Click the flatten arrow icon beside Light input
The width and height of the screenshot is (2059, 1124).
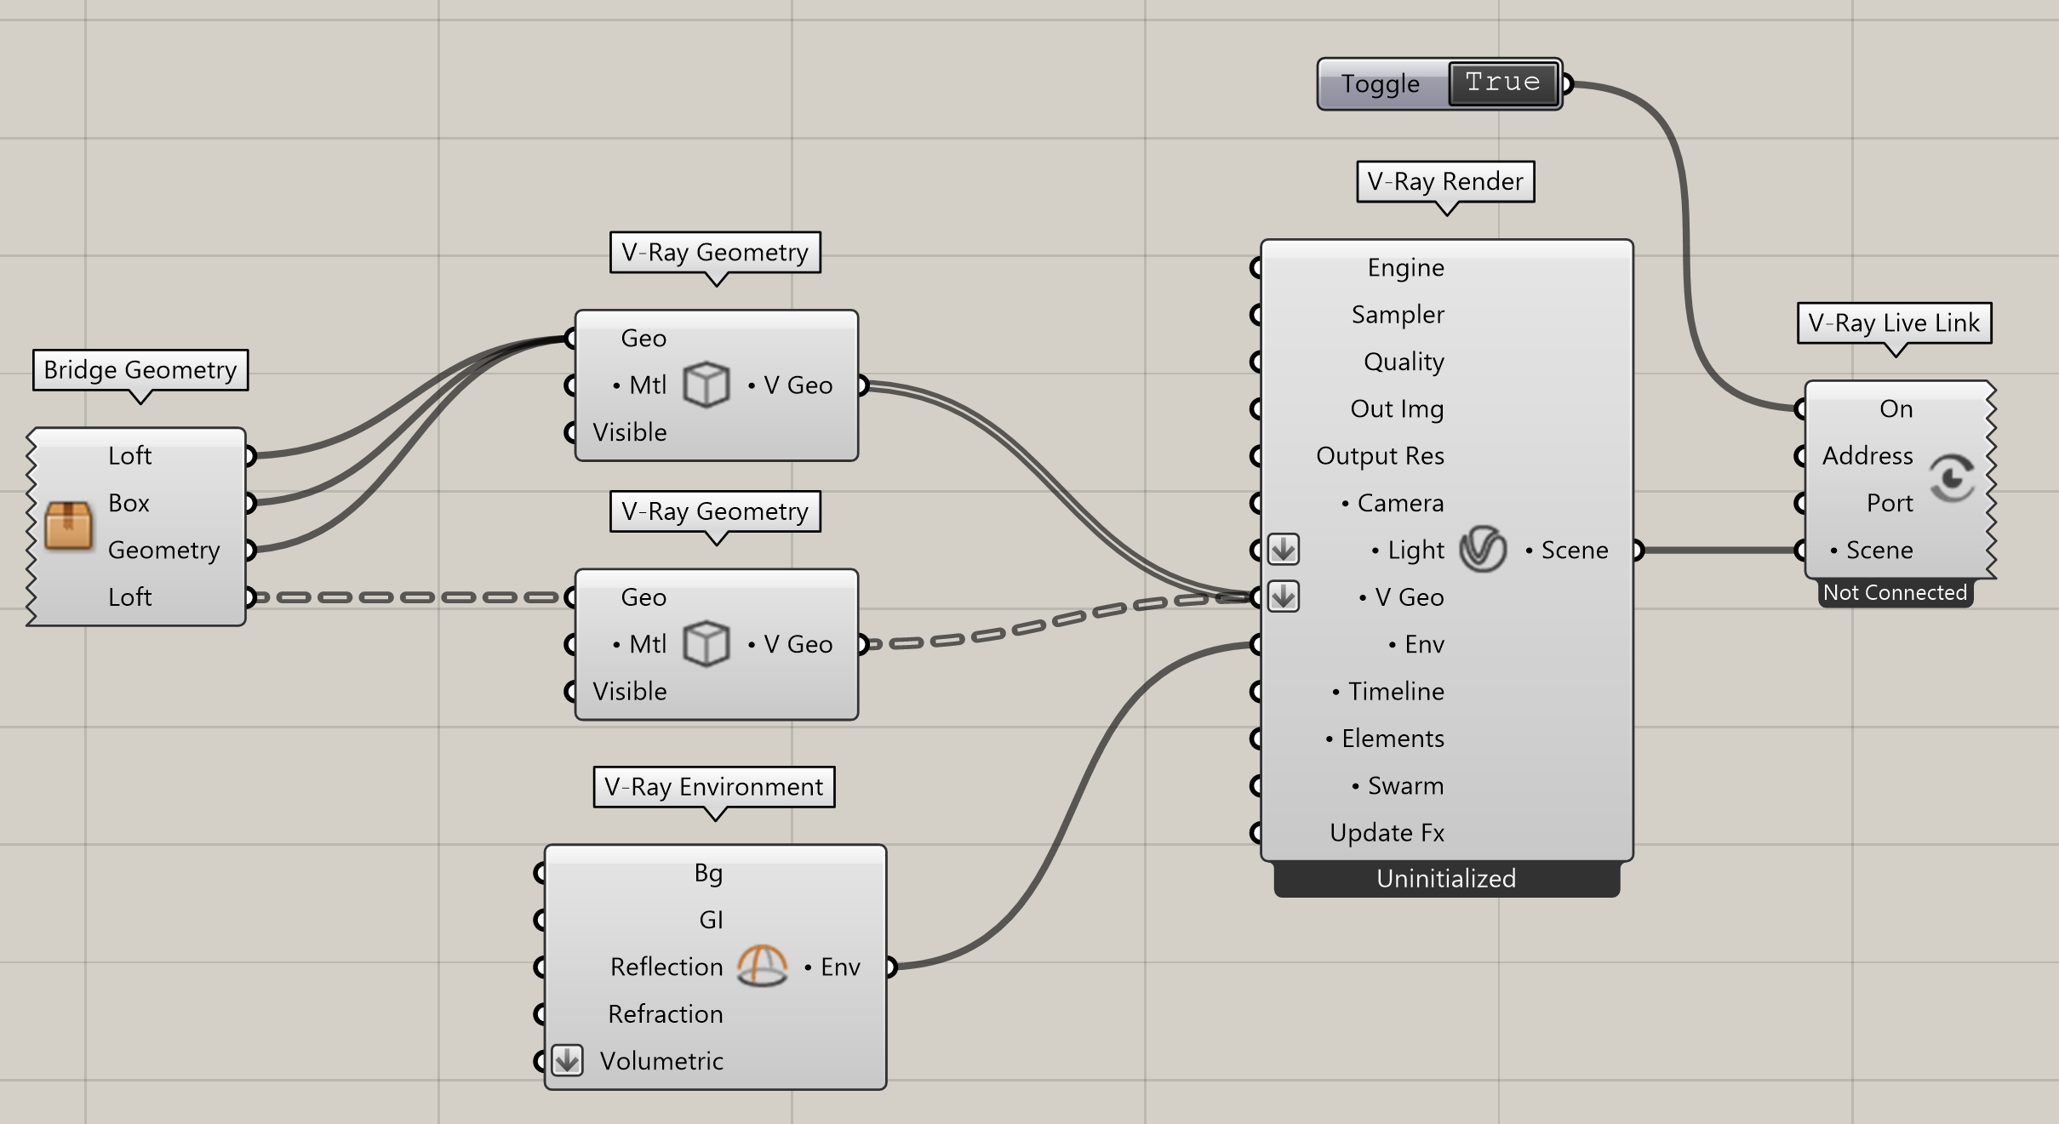click(1284, 550)
